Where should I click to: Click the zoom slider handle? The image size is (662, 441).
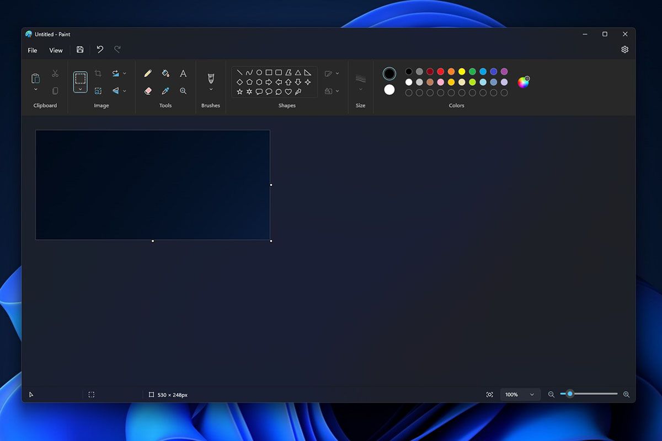coord(570,394)
